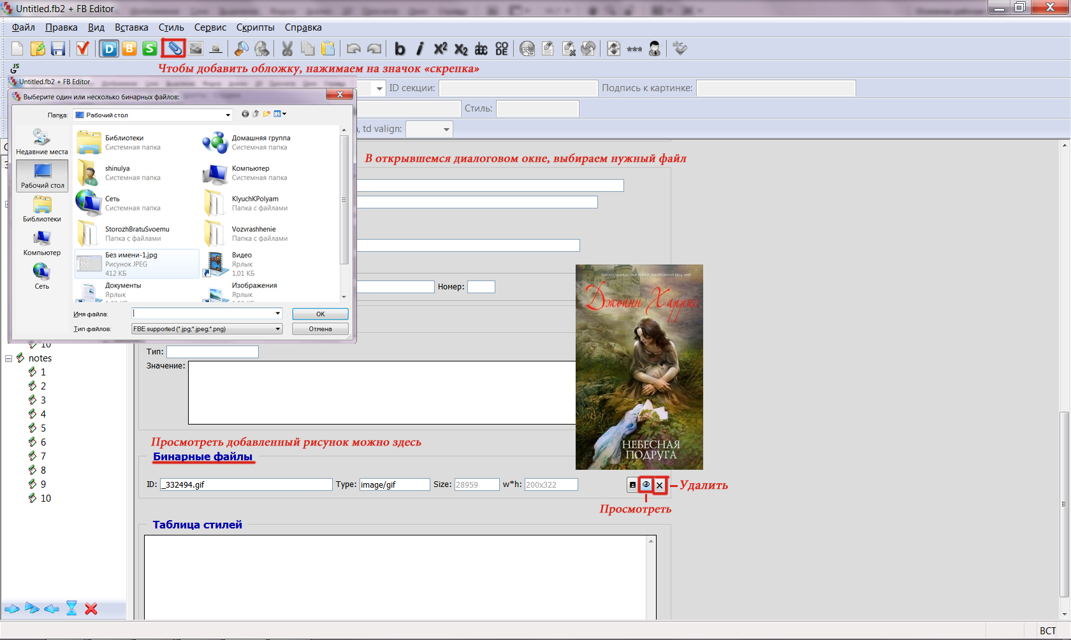Select Сеть in dialog sidebar
Screen dimensions: 1071x640
[x=42, y=277]
